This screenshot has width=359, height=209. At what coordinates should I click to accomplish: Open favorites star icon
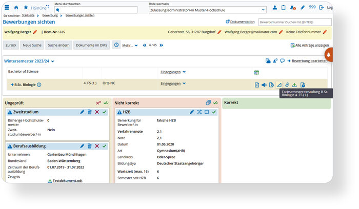point(26,7)
